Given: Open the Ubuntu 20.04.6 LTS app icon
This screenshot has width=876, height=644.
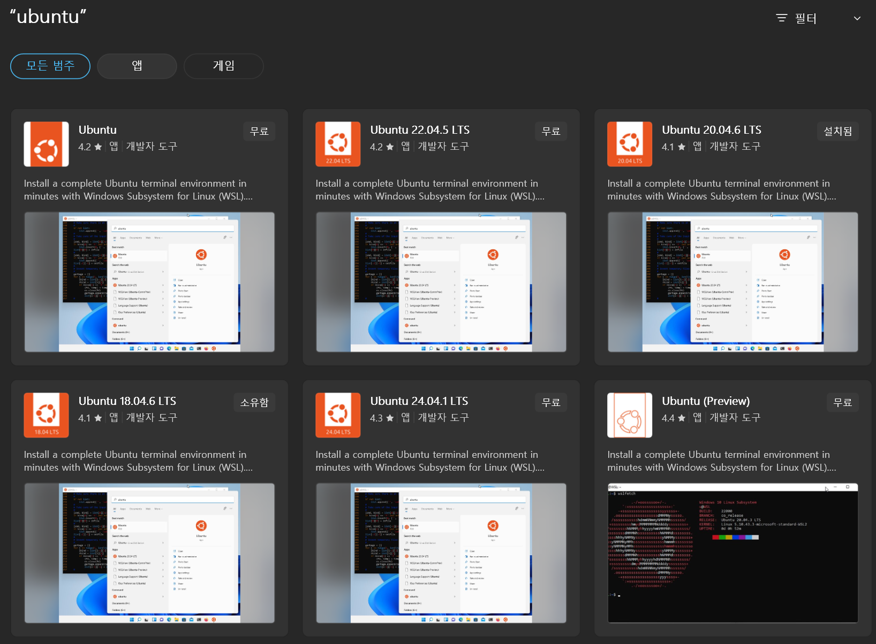Looking at the screenshot, I should [630, 144].
